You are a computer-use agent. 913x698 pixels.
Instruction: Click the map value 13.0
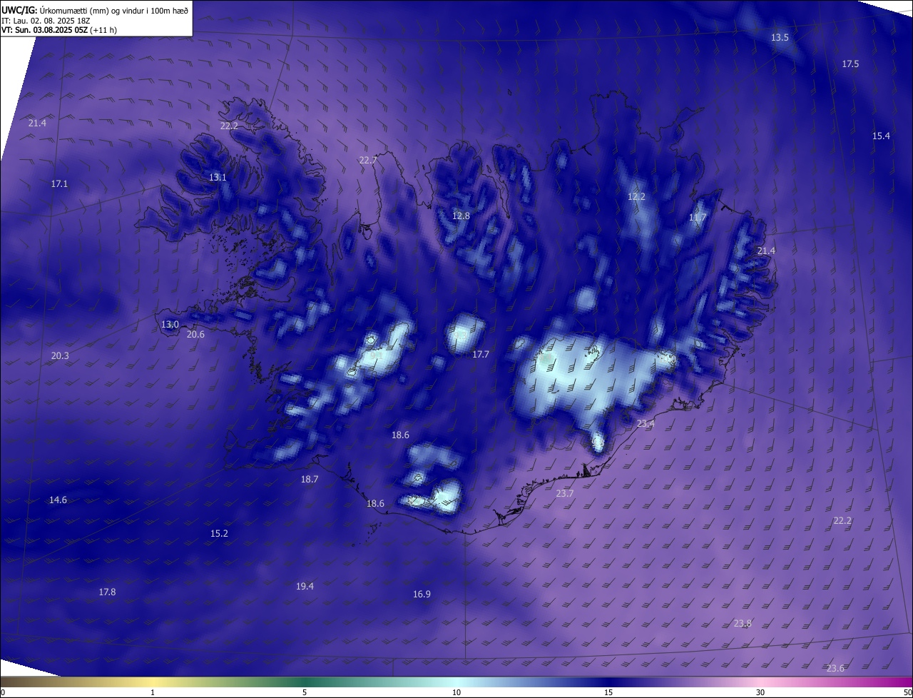(170, 324)
